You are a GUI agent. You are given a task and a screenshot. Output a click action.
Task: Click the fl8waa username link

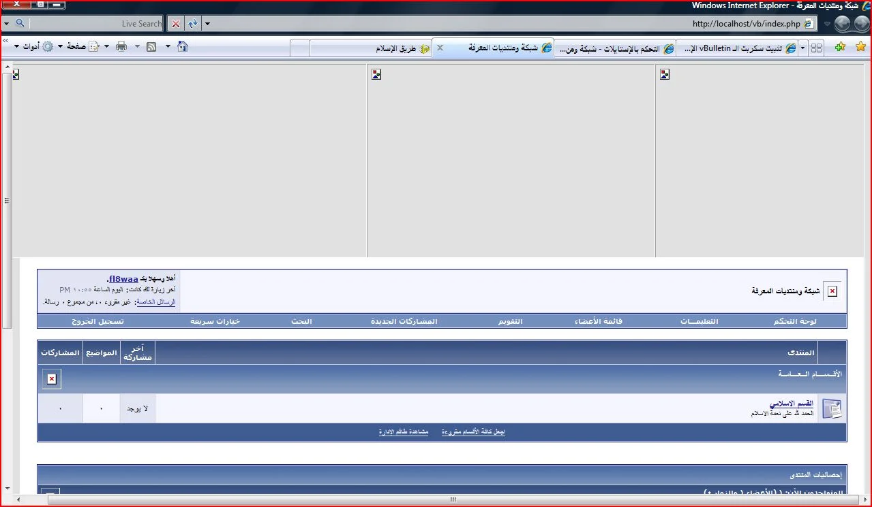123,279
